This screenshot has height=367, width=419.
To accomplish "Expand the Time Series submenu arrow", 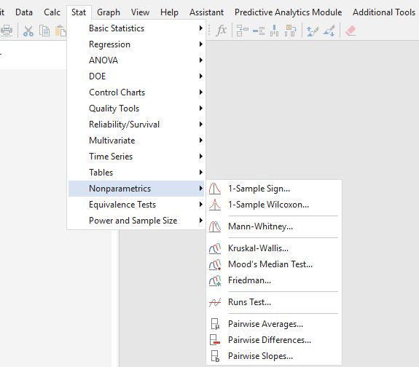I will (x=200, y=157).
